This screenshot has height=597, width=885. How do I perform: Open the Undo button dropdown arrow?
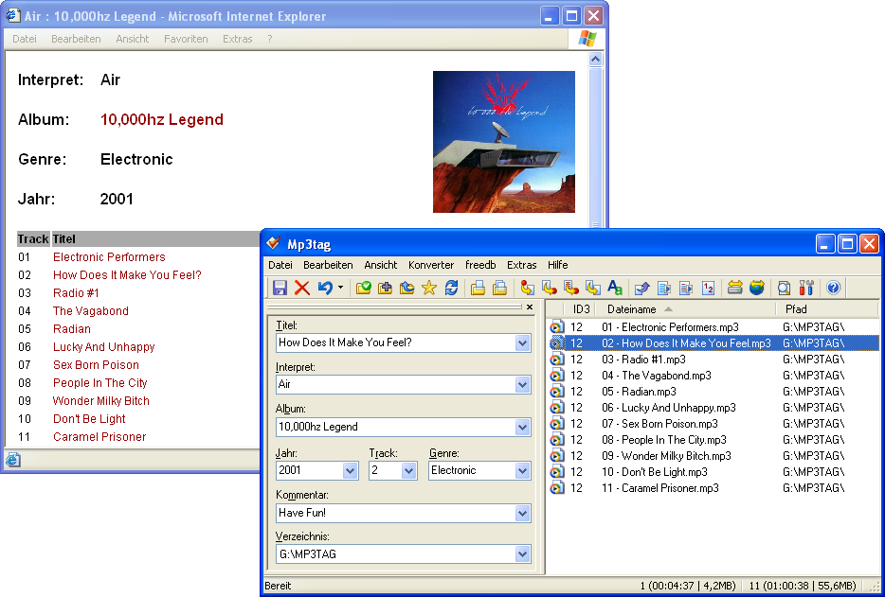340,288
